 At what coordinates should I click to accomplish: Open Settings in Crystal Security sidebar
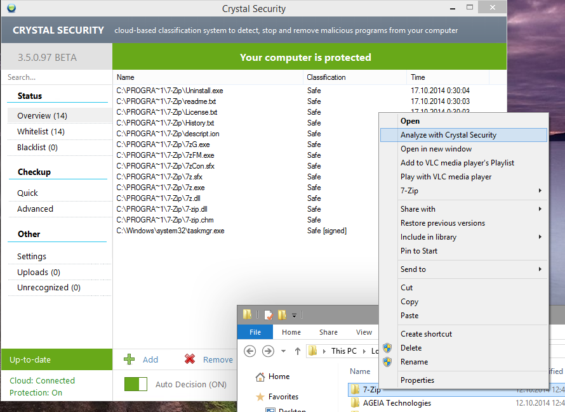[60, 256]
